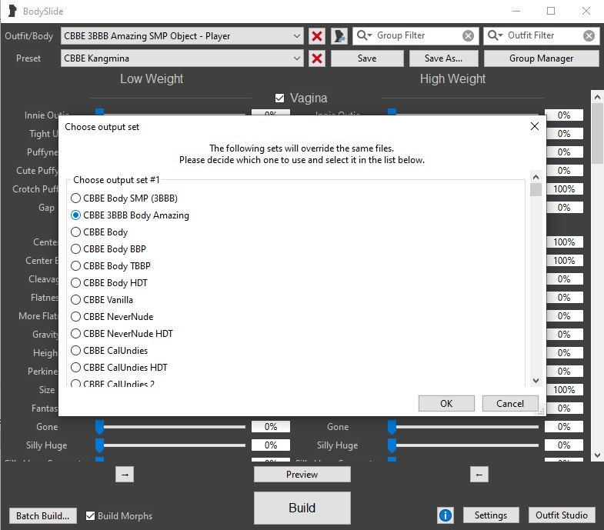Click the right arrow copy-to-high-weight button
This screenshot has width=604, height=530.
pos(125,475)
